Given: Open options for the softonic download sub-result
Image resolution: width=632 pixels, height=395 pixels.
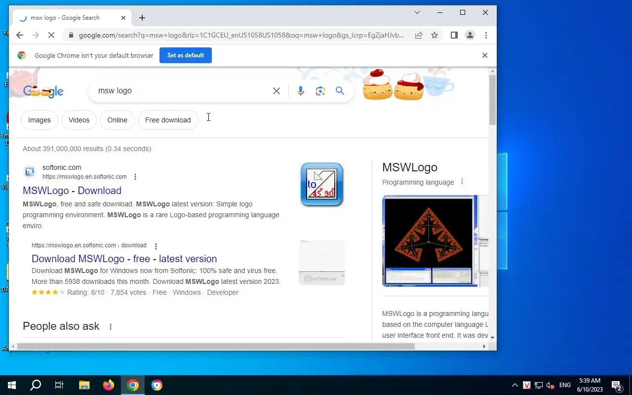Looking at the screenshot, I should point(156,246).
